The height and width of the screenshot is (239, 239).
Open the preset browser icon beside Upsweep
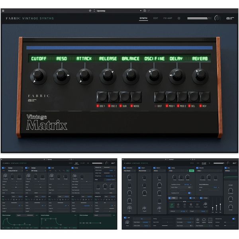[x=90, y=11]
